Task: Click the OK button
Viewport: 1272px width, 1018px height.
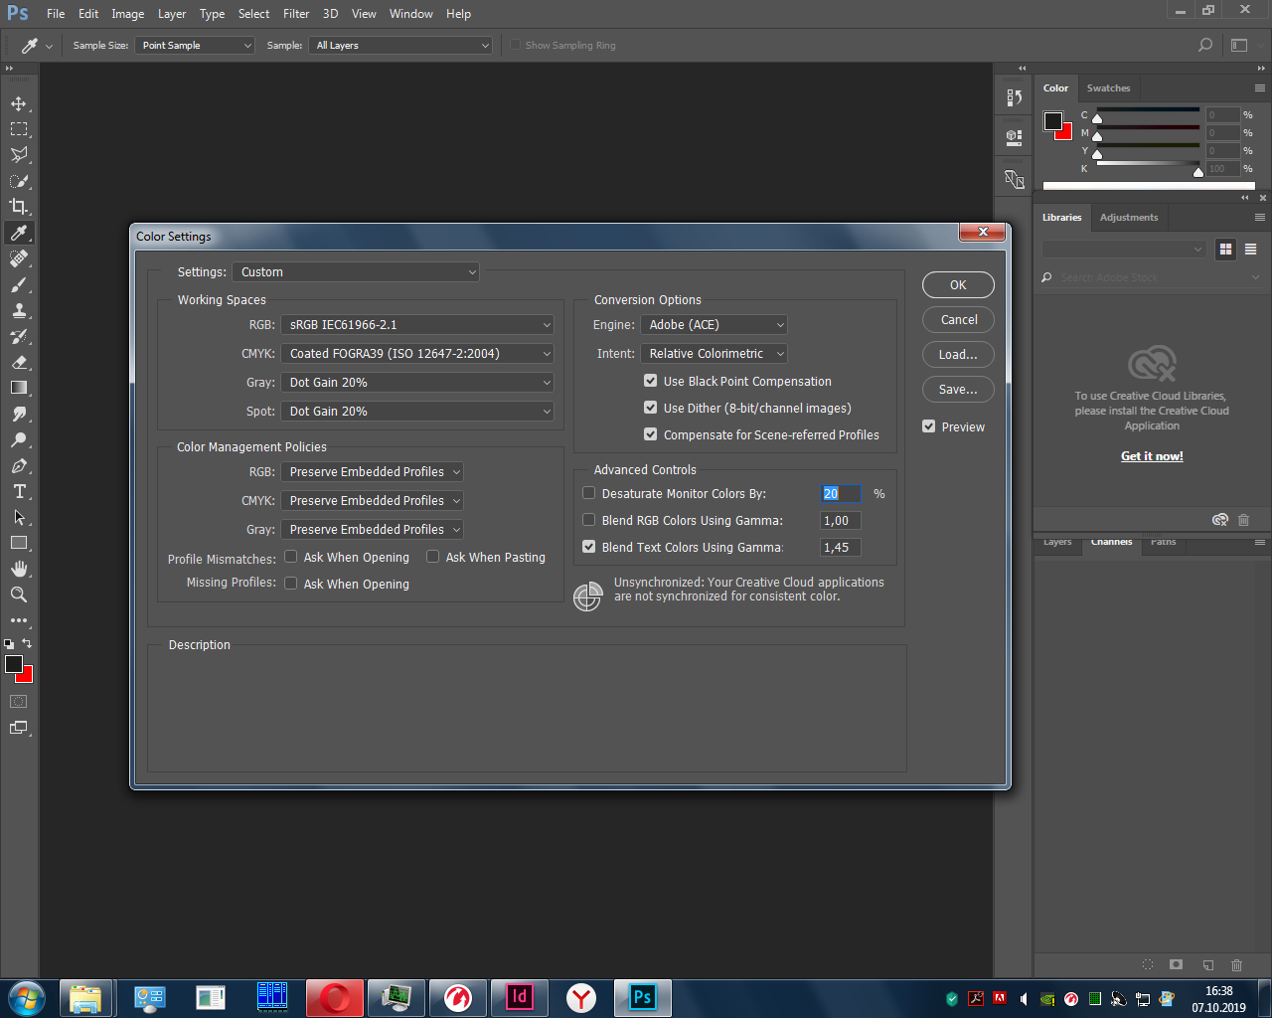Action: click(958, 285)
